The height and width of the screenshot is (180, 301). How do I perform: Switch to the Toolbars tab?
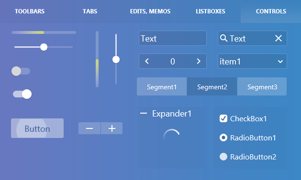(x=30, y=11)
